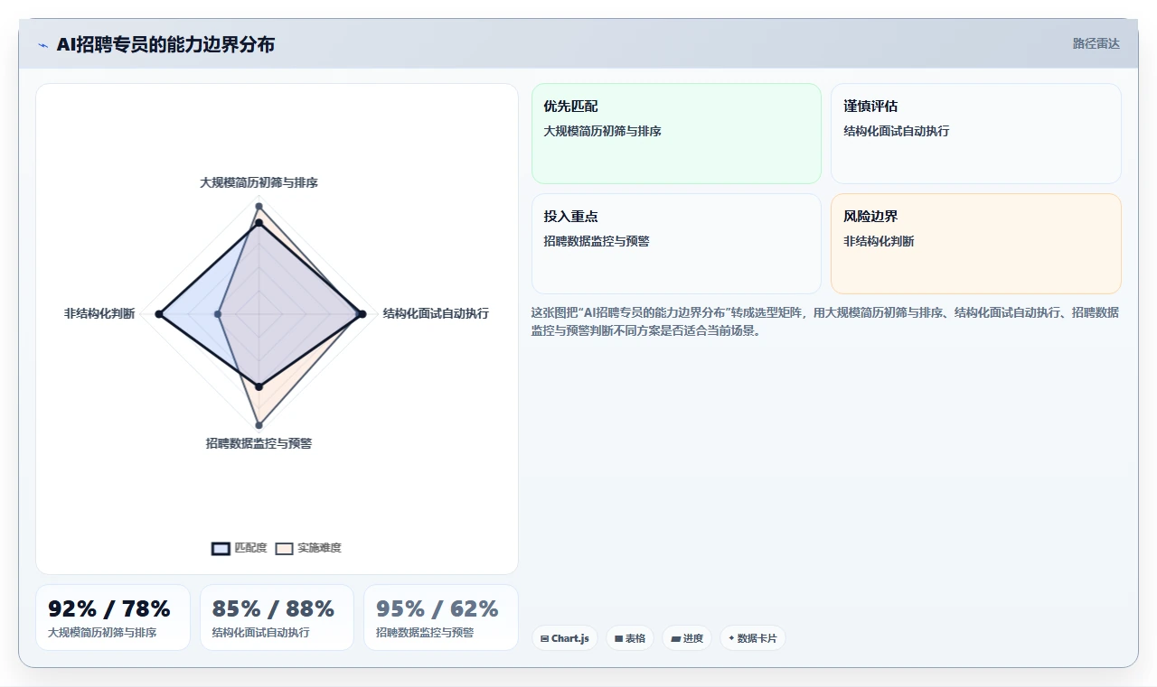Open the 路径雷达 label in the header
Viewport: 1157px width, 687px height.
click(x=1096, y=43)
